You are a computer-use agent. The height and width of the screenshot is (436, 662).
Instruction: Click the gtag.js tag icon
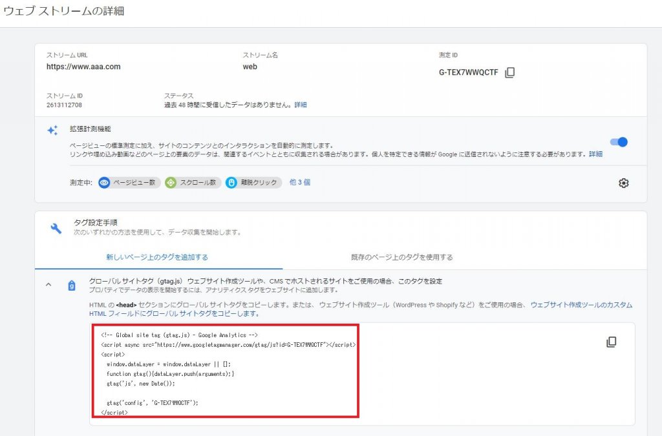(72, 286)
